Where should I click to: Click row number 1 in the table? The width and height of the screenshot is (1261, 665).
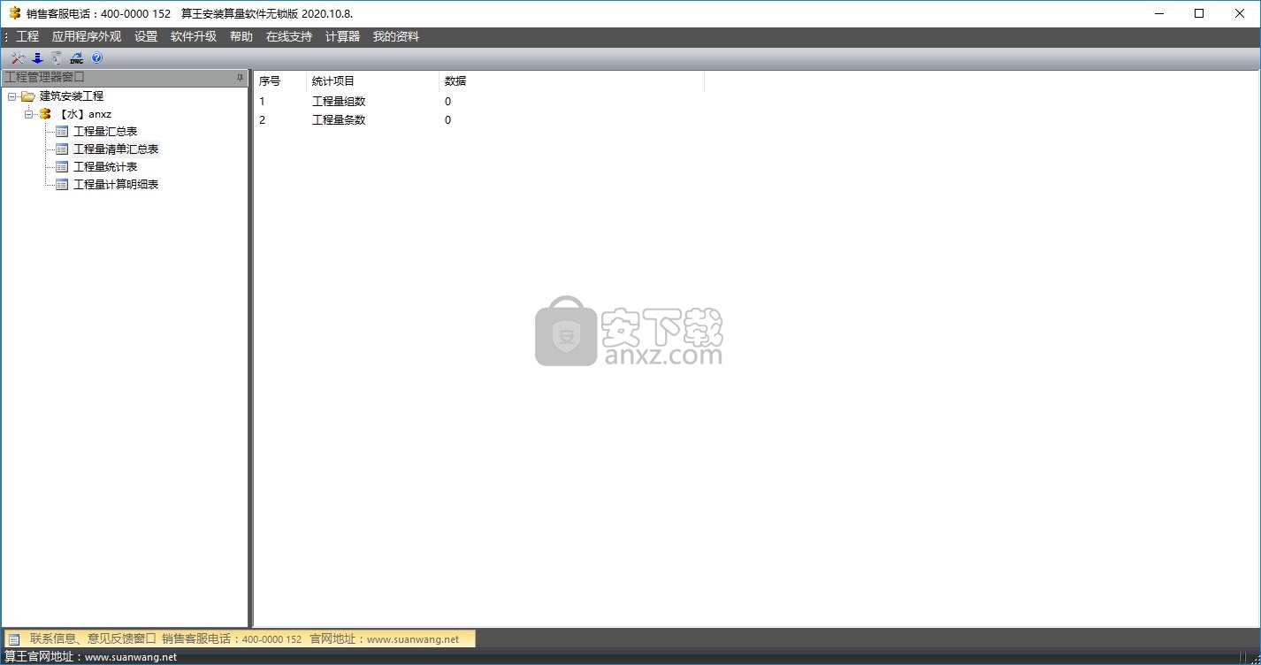pyautogui.click(x=262, y=102)
